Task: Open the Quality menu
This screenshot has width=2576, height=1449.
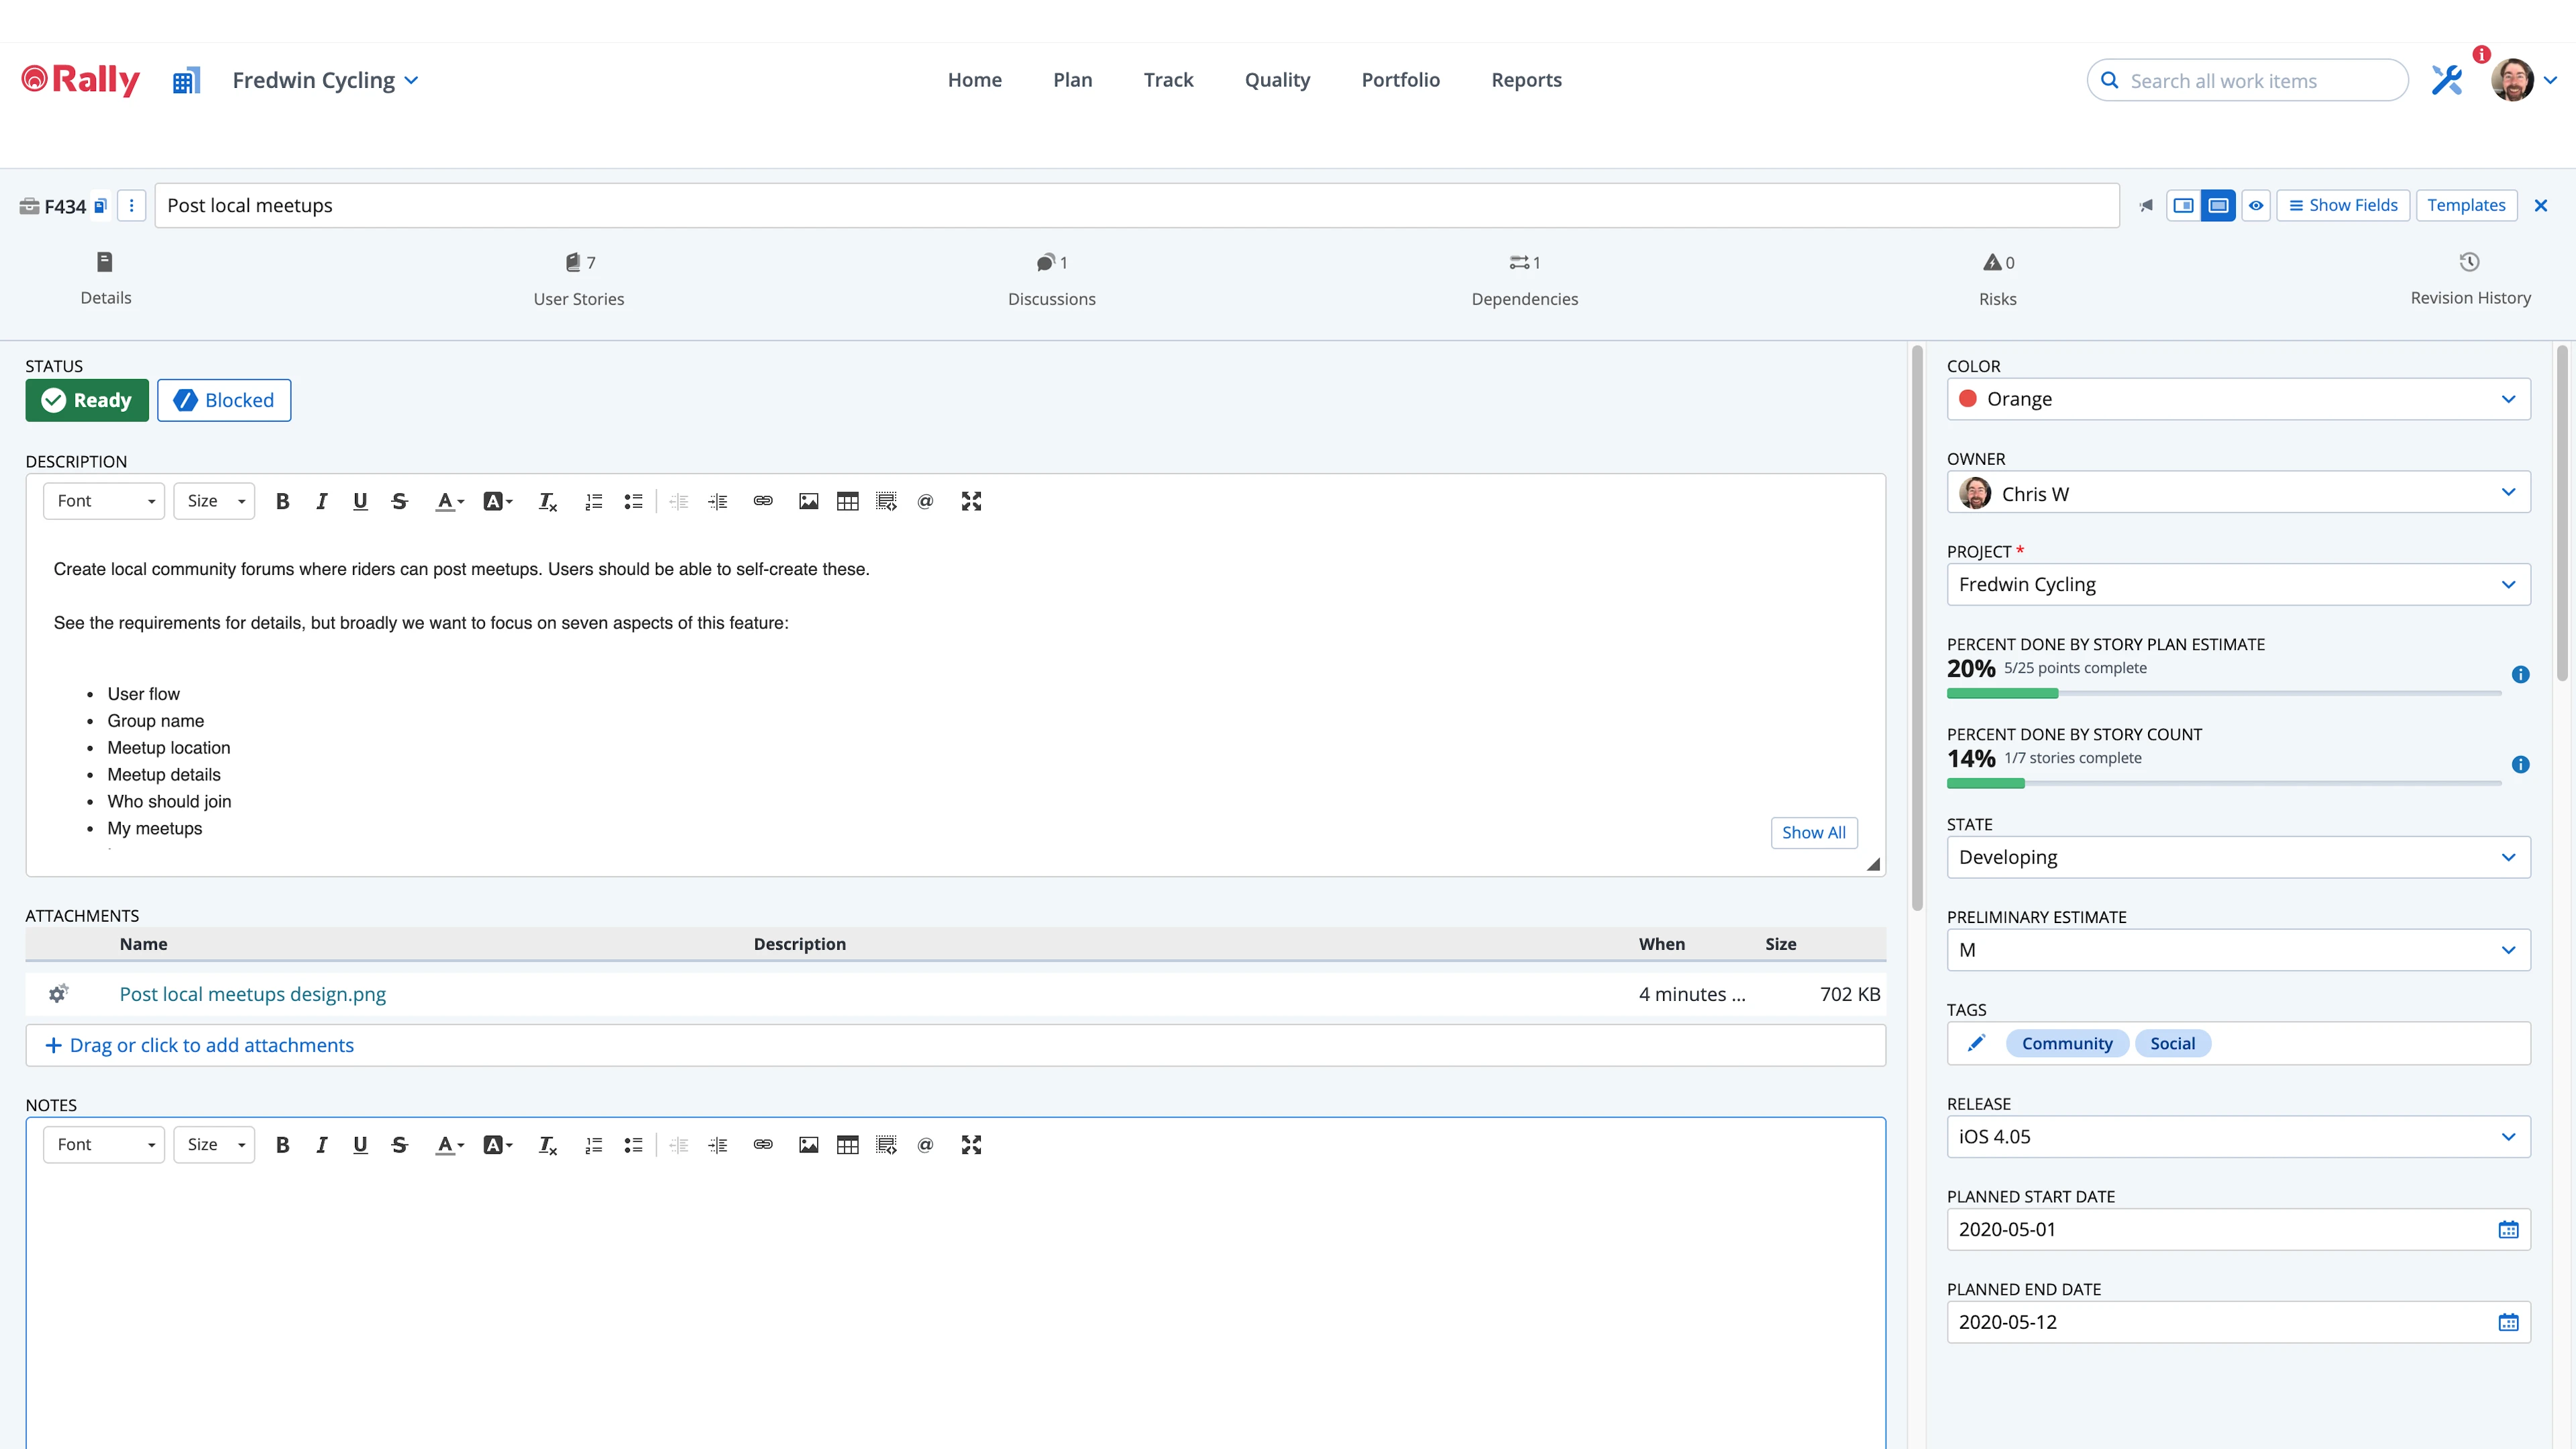Action: [1277, 80]
